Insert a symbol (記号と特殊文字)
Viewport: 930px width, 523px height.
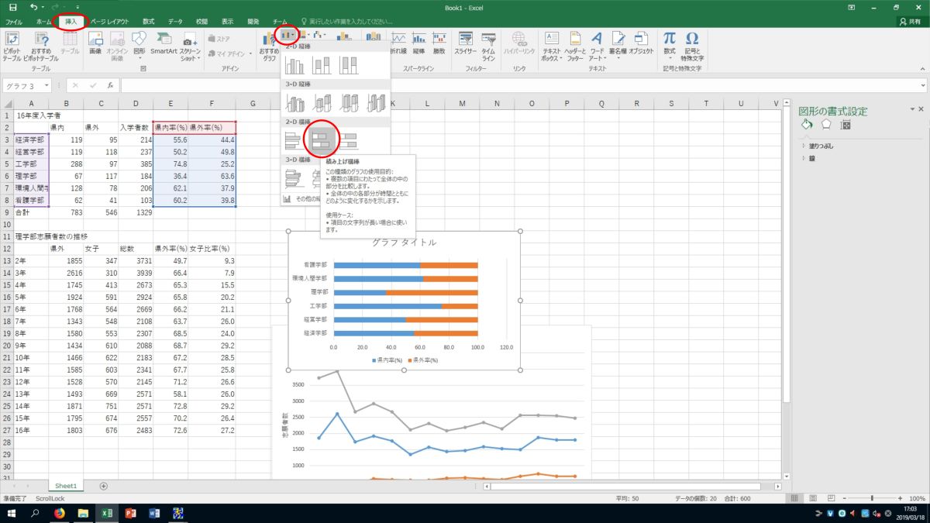tap(692, 45)
